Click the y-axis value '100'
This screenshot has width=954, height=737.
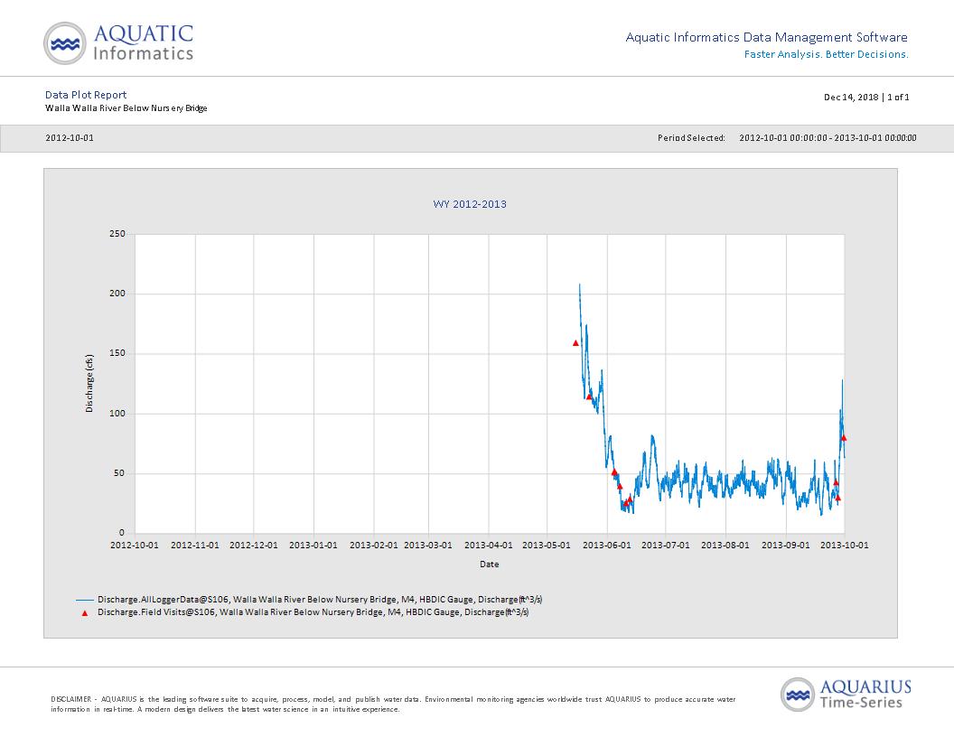tap(117, 414)
